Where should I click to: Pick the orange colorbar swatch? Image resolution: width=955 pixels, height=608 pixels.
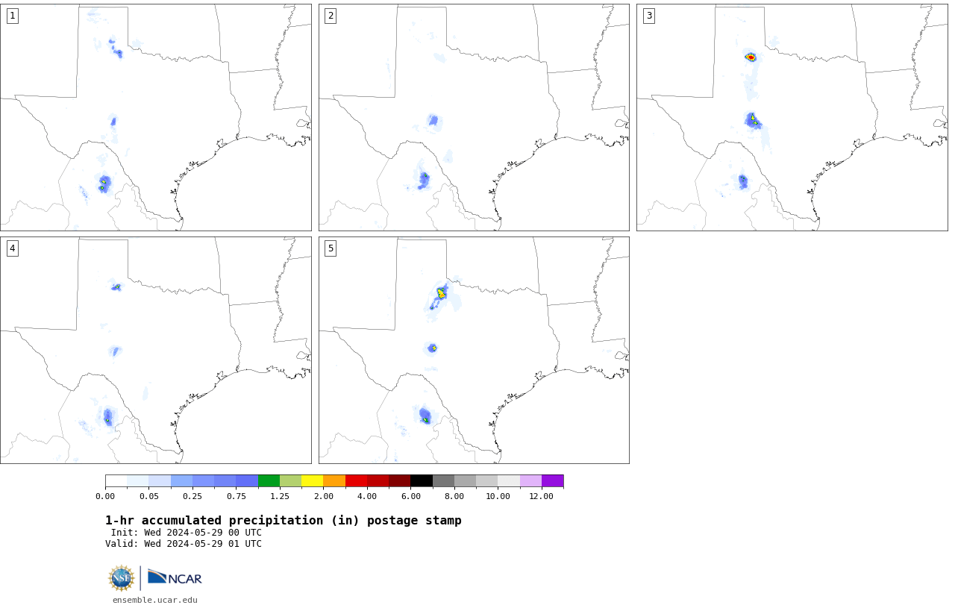(x=334, y=480)
